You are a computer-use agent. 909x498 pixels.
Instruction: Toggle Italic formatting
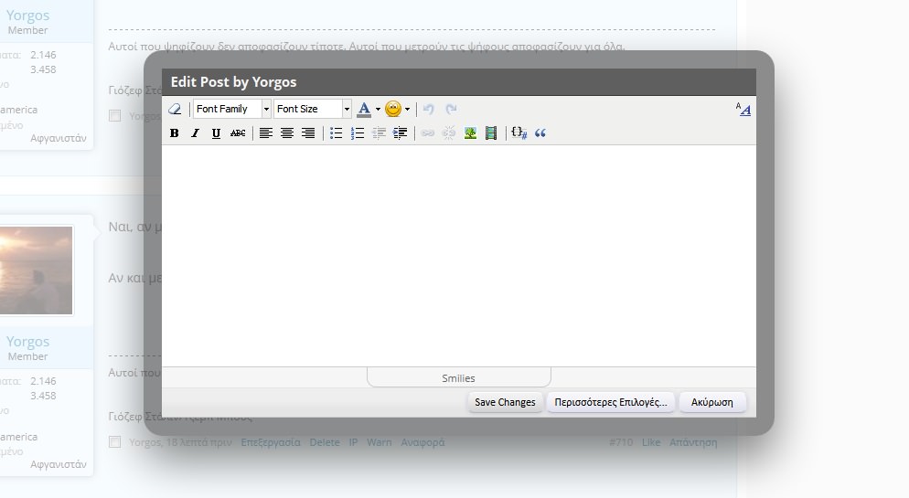coord(196,133)
